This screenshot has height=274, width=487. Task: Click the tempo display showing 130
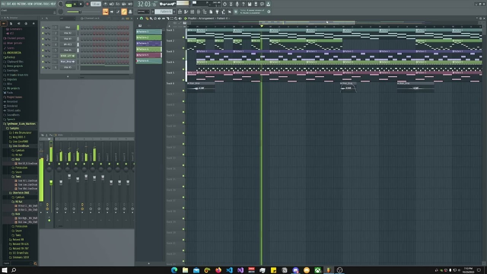click(95, 4)
